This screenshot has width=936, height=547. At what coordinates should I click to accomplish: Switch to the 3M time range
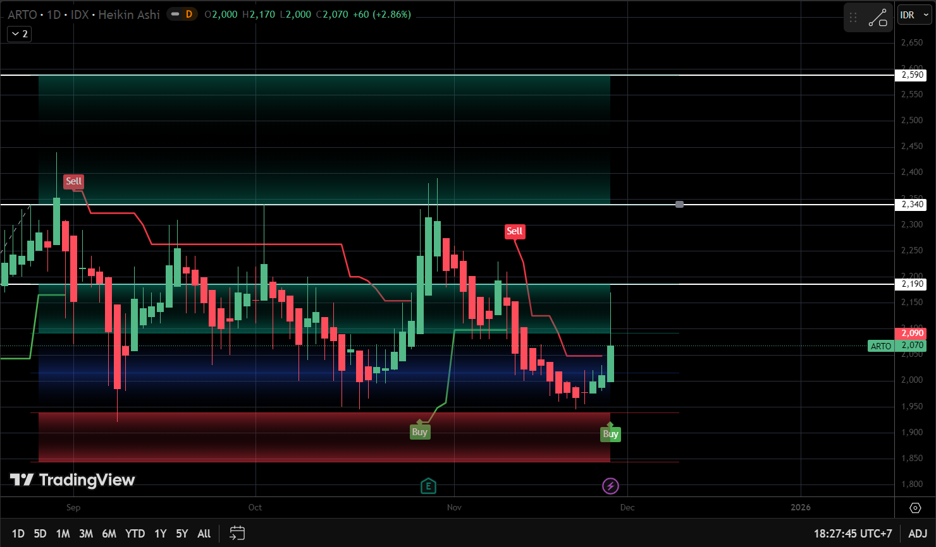click(86, 534)
